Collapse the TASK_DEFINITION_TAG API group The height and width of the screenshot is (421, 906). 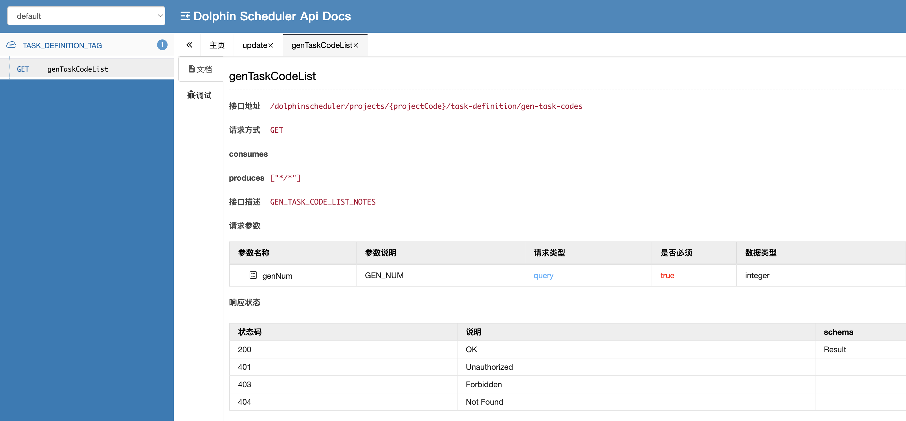click(x=62, y=45)
